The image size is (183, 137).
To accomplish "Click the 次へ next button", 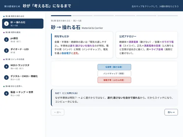I will pyautogui.click(x=171, y=112).
